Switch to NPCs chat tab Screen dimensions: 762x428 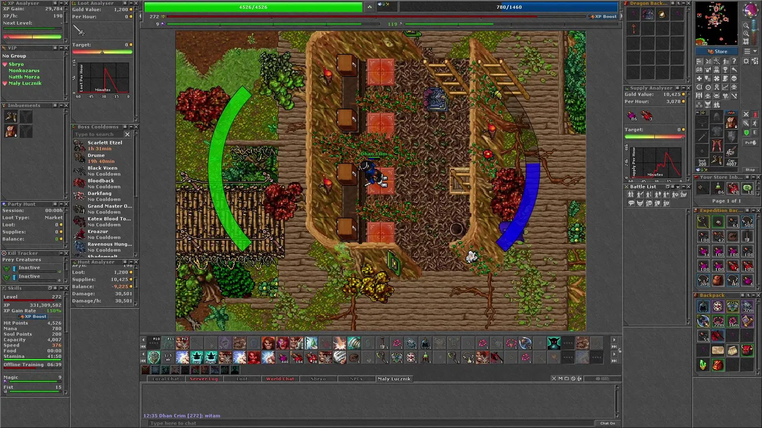point(356,379)
